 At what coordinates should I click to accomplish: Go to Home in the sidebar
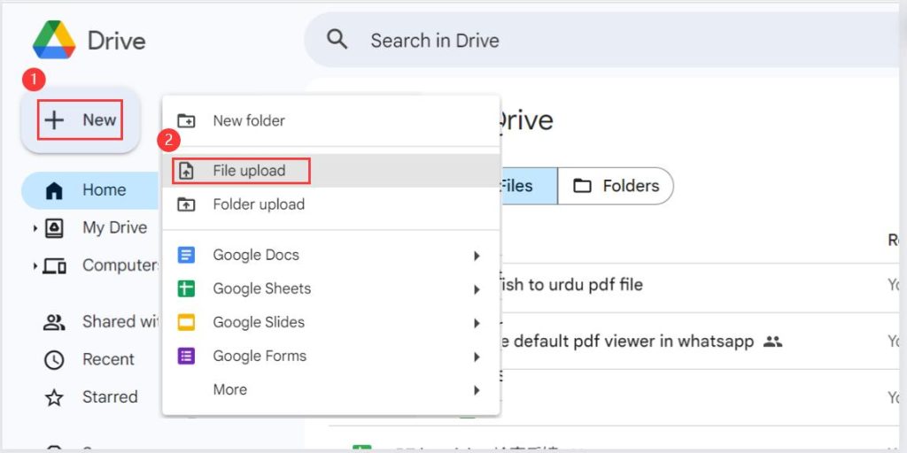point(91,190)
